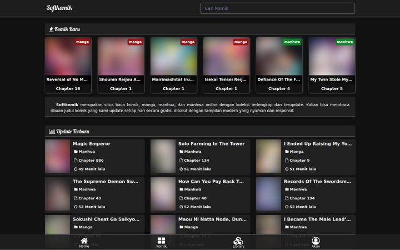Open the Akun profile icon
400x250 pixels.
tap(316, 241)
